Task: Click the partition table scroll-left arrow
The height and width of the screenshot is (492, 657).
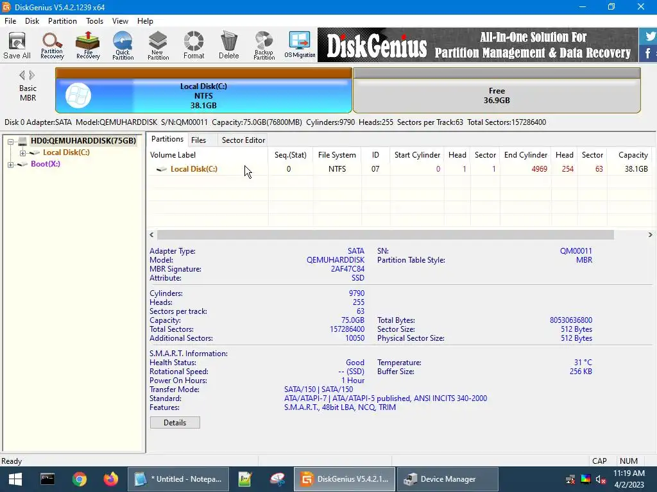Action: tap(151, 234)
